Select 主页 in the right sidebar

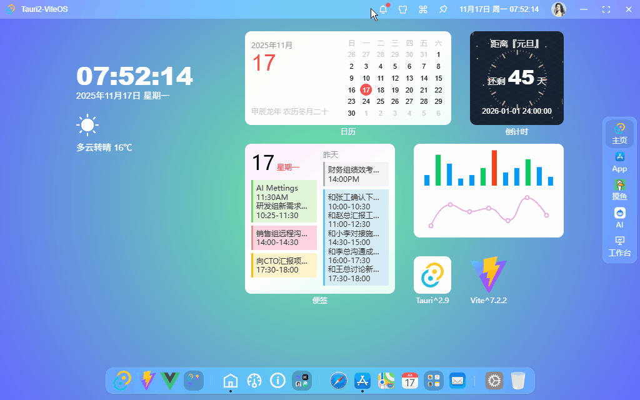[619, 132]
